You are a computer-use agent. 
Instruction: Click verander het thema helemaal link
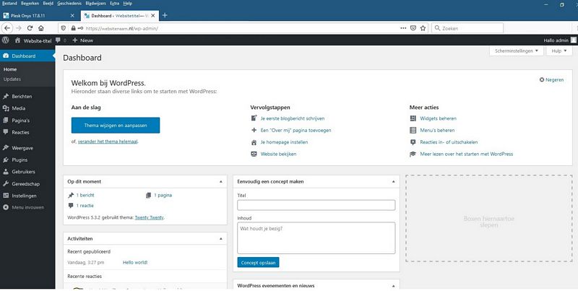(108, 142)
